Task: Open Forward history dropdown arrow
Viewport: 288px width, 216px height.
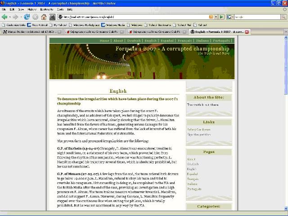Action: click(x=21, y=17)
